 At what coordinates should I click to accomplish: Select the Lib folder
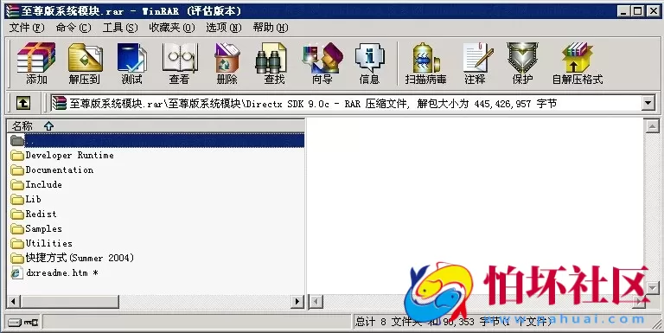coord(26,199)
